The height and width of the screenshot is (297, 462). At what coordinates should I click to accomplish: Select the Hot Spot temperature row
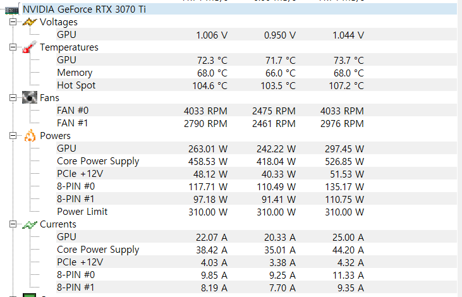coord(257,85)
